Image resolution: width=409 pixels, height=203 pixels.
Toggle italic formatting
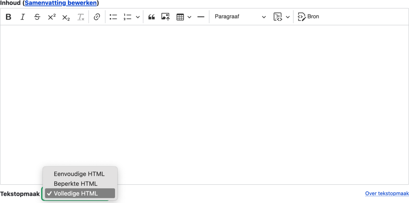tap(23, 17)
